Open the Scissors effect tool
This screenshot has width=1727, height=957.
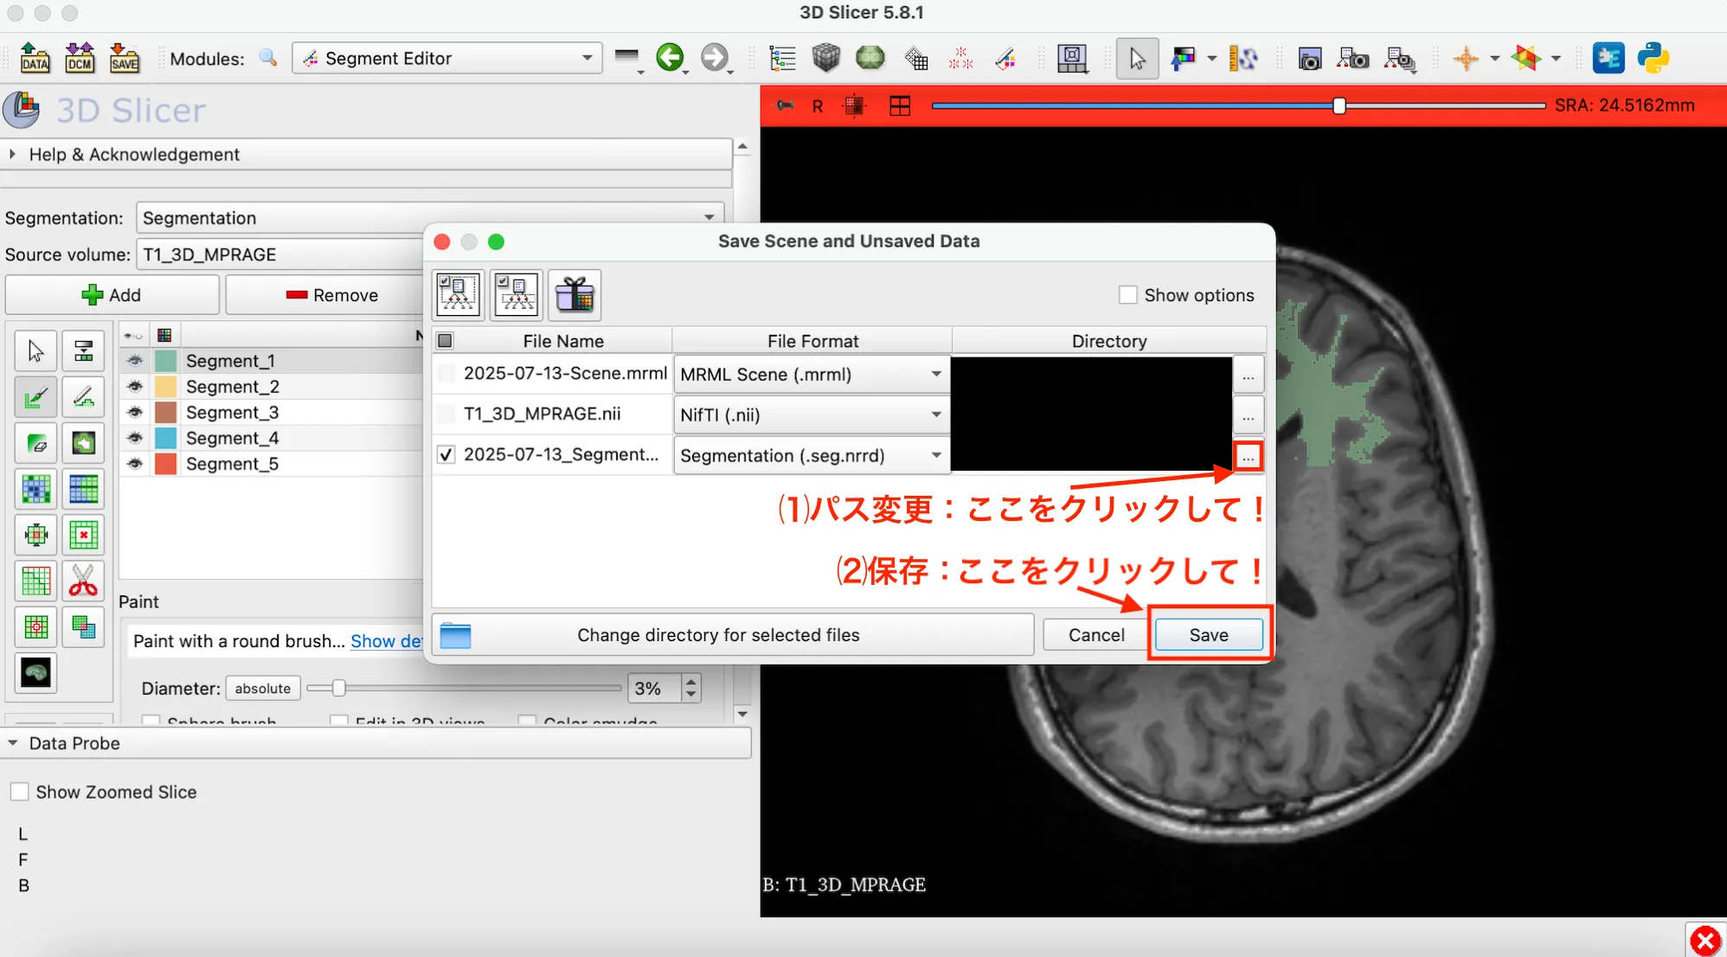pos(83,581)
